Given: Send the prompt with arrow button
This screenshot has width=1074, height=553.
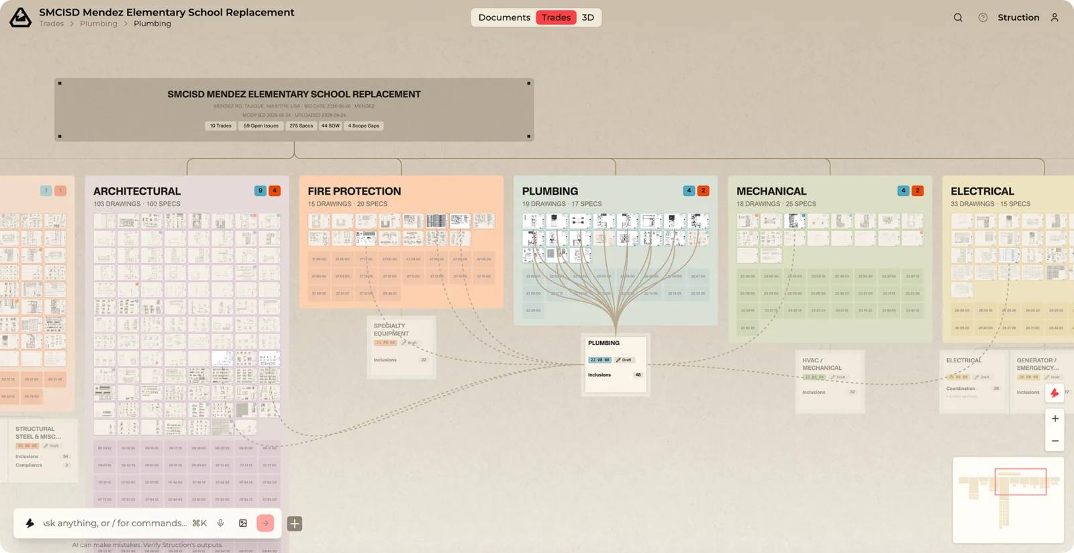Looking at the screenshot, I should click(x=265, y=523).
